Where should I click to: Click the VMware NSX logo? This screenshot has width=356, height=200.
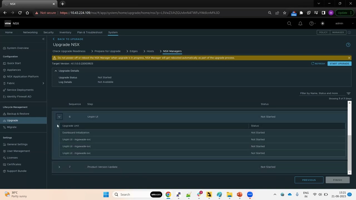12,23
